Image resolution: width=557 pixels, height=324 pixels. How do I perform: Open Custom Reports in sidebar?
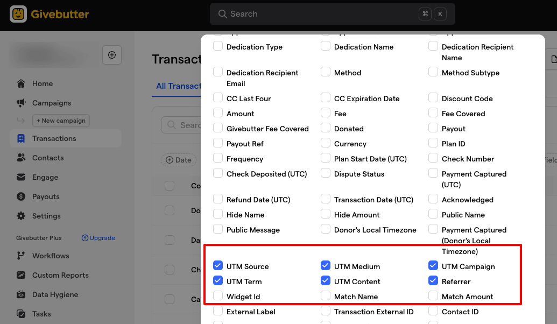60,275
